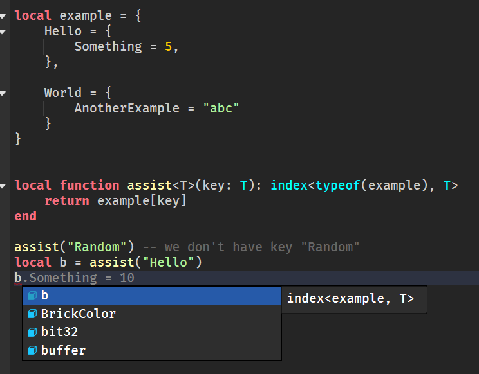Click underlined 'b' on the current line
The height and width of the screenshot is (374, 479).
tap(18, 278)
